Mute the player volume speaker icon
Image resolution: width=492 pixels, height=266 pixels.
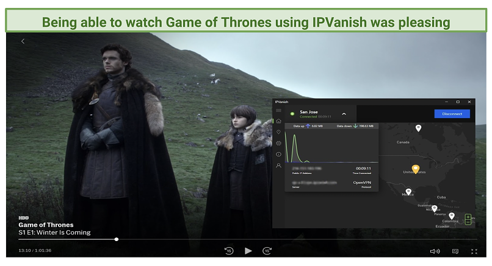click(435, 251)
